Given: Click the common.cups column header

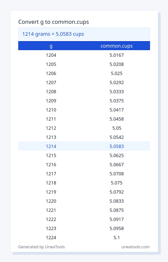Looking at the screenshot, I should pyautogui.click(x=117, y=46).
